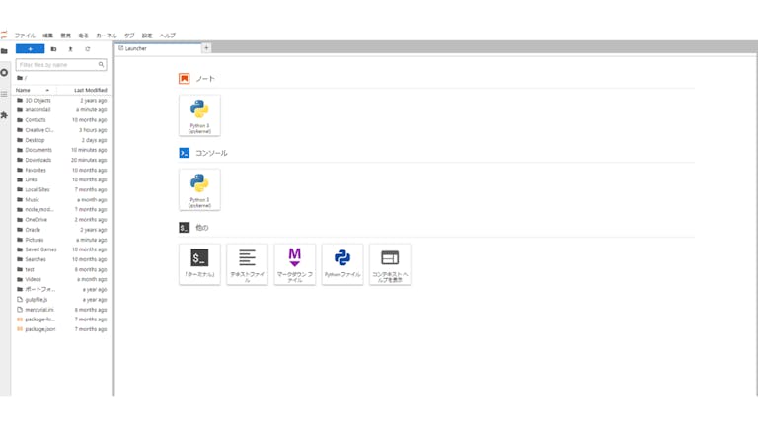Select the Oracle folder
This screenshot has height=426, width=758.
click(61, 230)
